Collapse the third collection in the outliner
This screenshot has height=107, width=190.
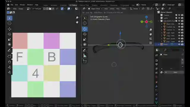159,21
